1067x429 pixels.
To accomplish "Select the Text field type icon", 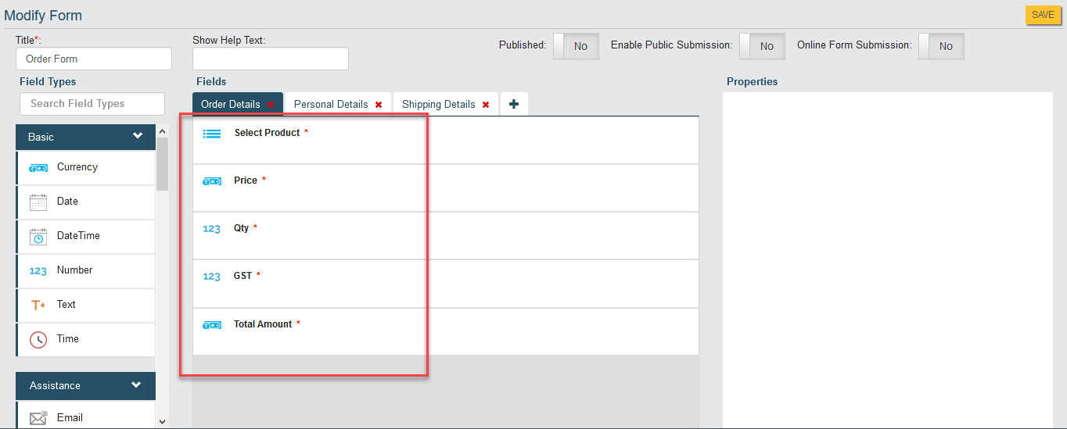I will (x=38, y=305).
